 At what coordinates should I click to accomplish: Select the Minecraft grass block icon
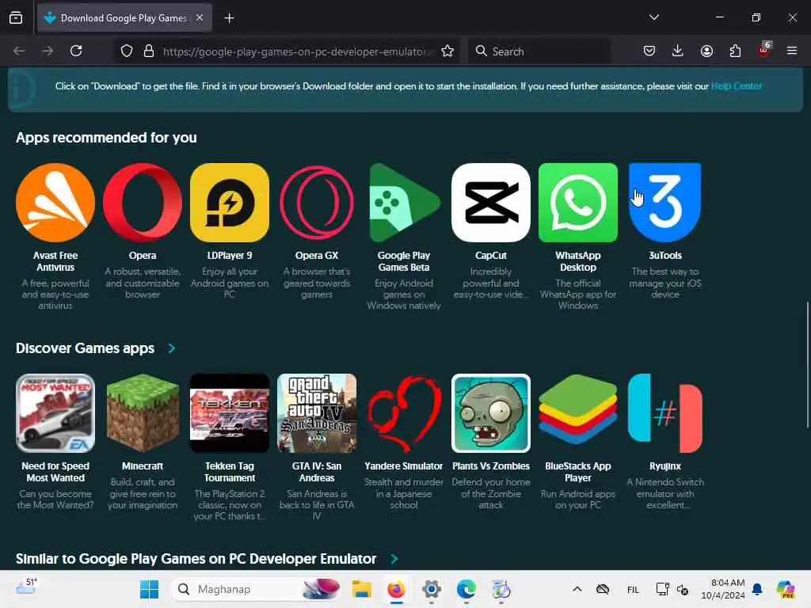143,413
